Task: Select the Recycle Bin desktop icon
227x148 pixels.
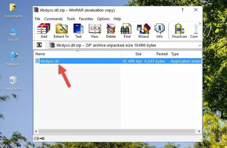Action: 13,83
